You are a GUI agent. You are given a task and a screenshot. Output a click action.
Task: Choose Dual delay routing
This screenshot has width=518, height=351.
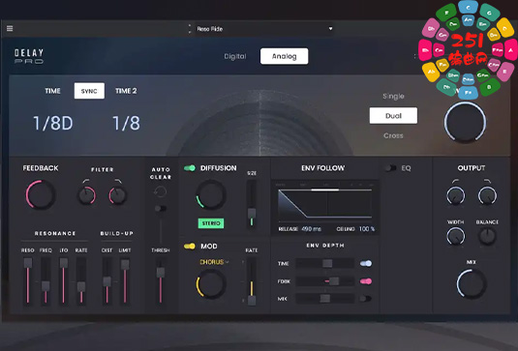click(x=393, y=115)
